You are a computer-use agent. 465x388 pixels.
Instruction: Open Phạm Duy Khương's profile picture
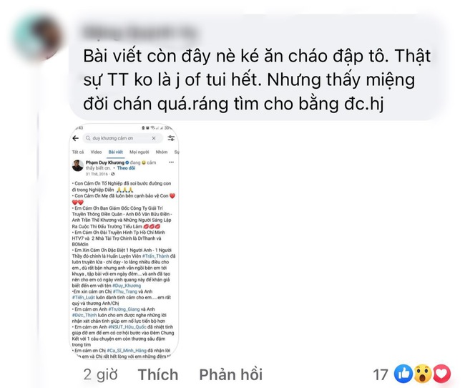(78, 165)
